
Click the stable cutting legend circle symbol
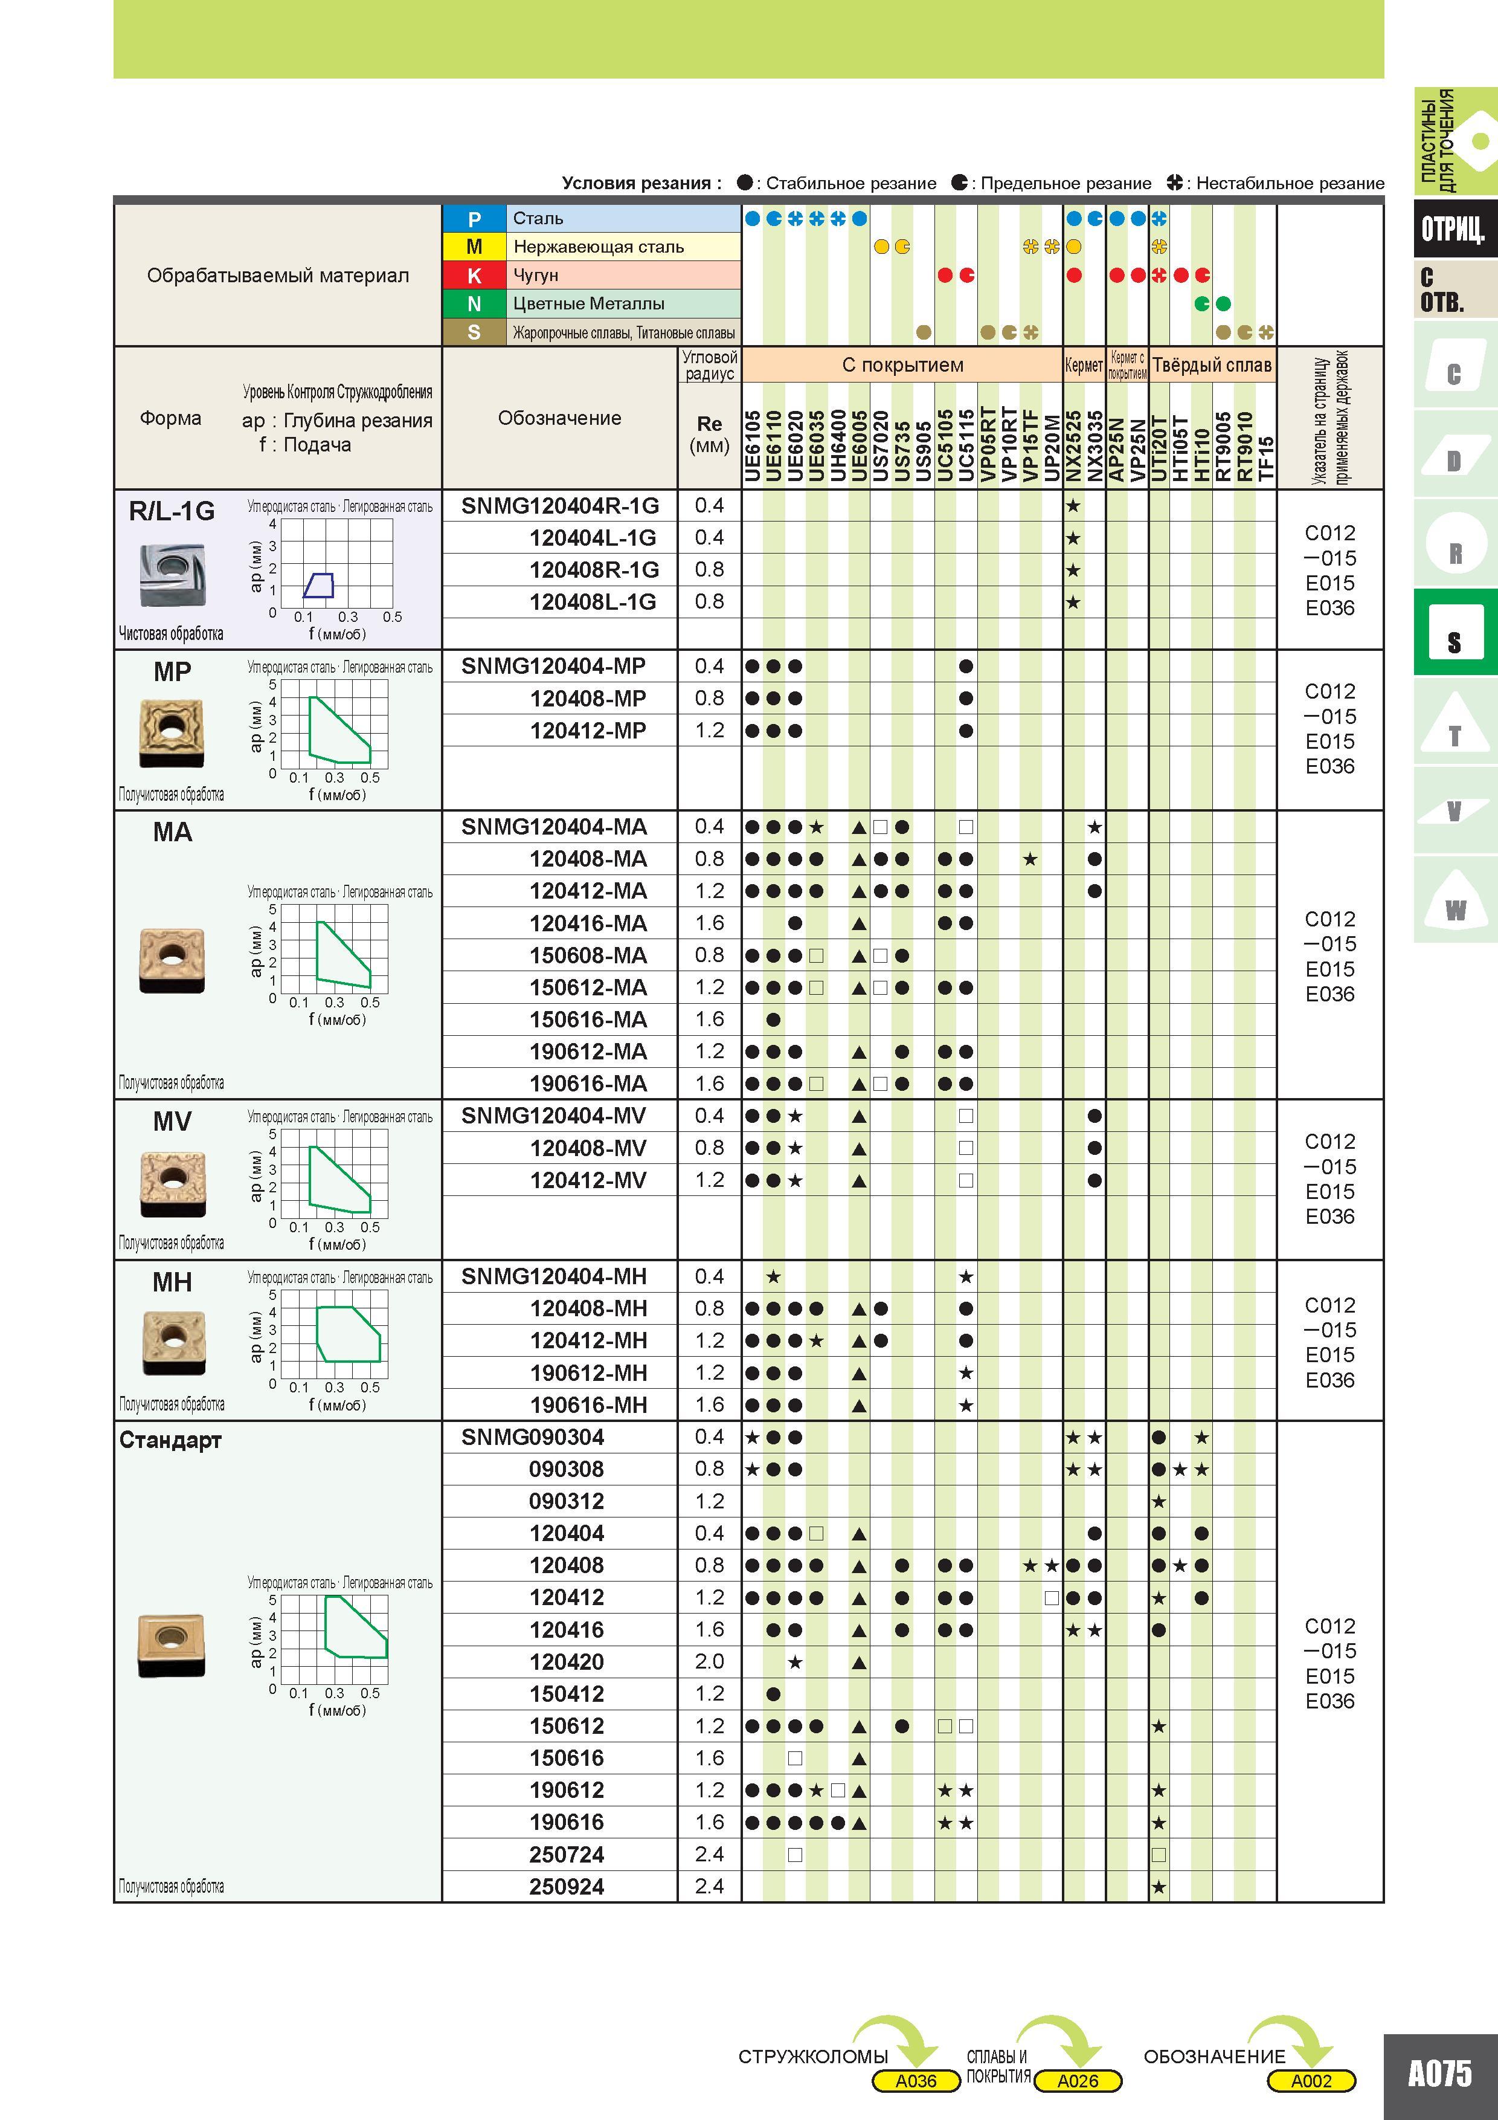(745, 183)
